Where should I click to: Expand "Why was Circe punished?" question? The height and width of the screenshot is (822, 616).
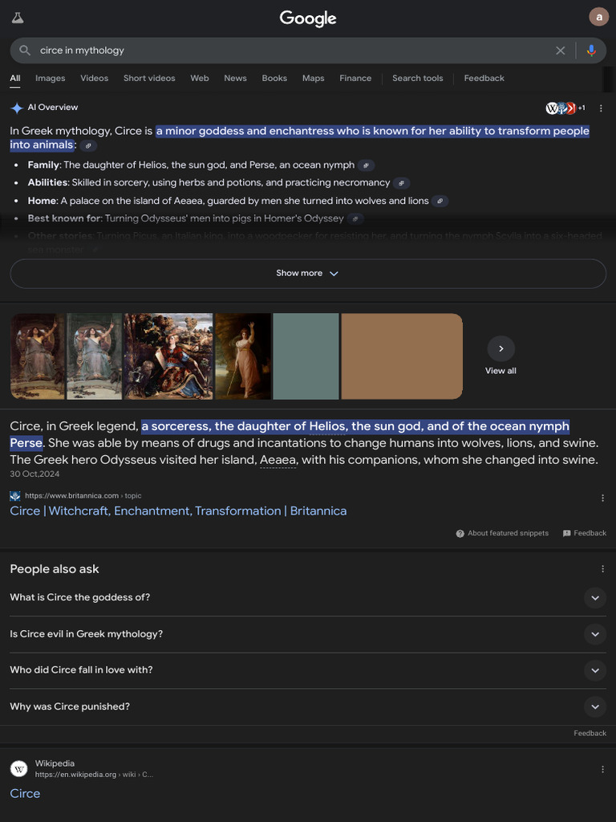click(594, 707)
